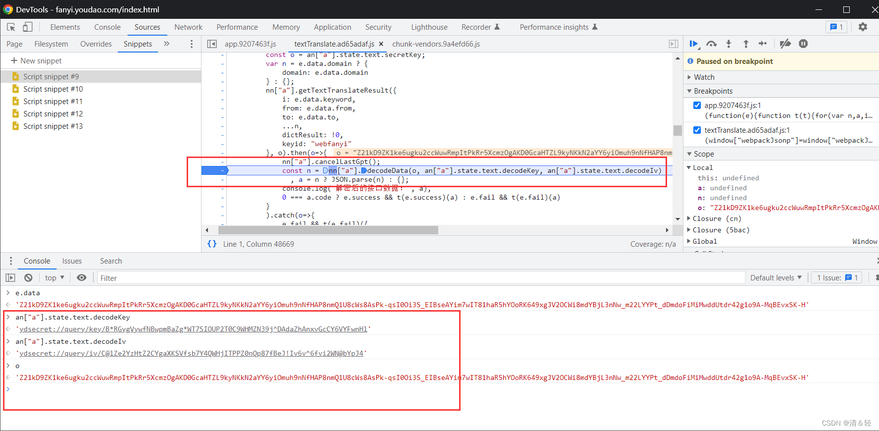Open the console drawer three-dot menu

click(11, 261)
